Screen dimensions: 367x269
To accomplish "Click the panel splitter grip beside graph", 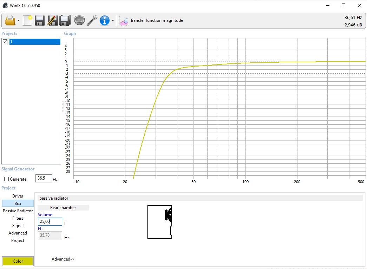I will tap(63, 106).
